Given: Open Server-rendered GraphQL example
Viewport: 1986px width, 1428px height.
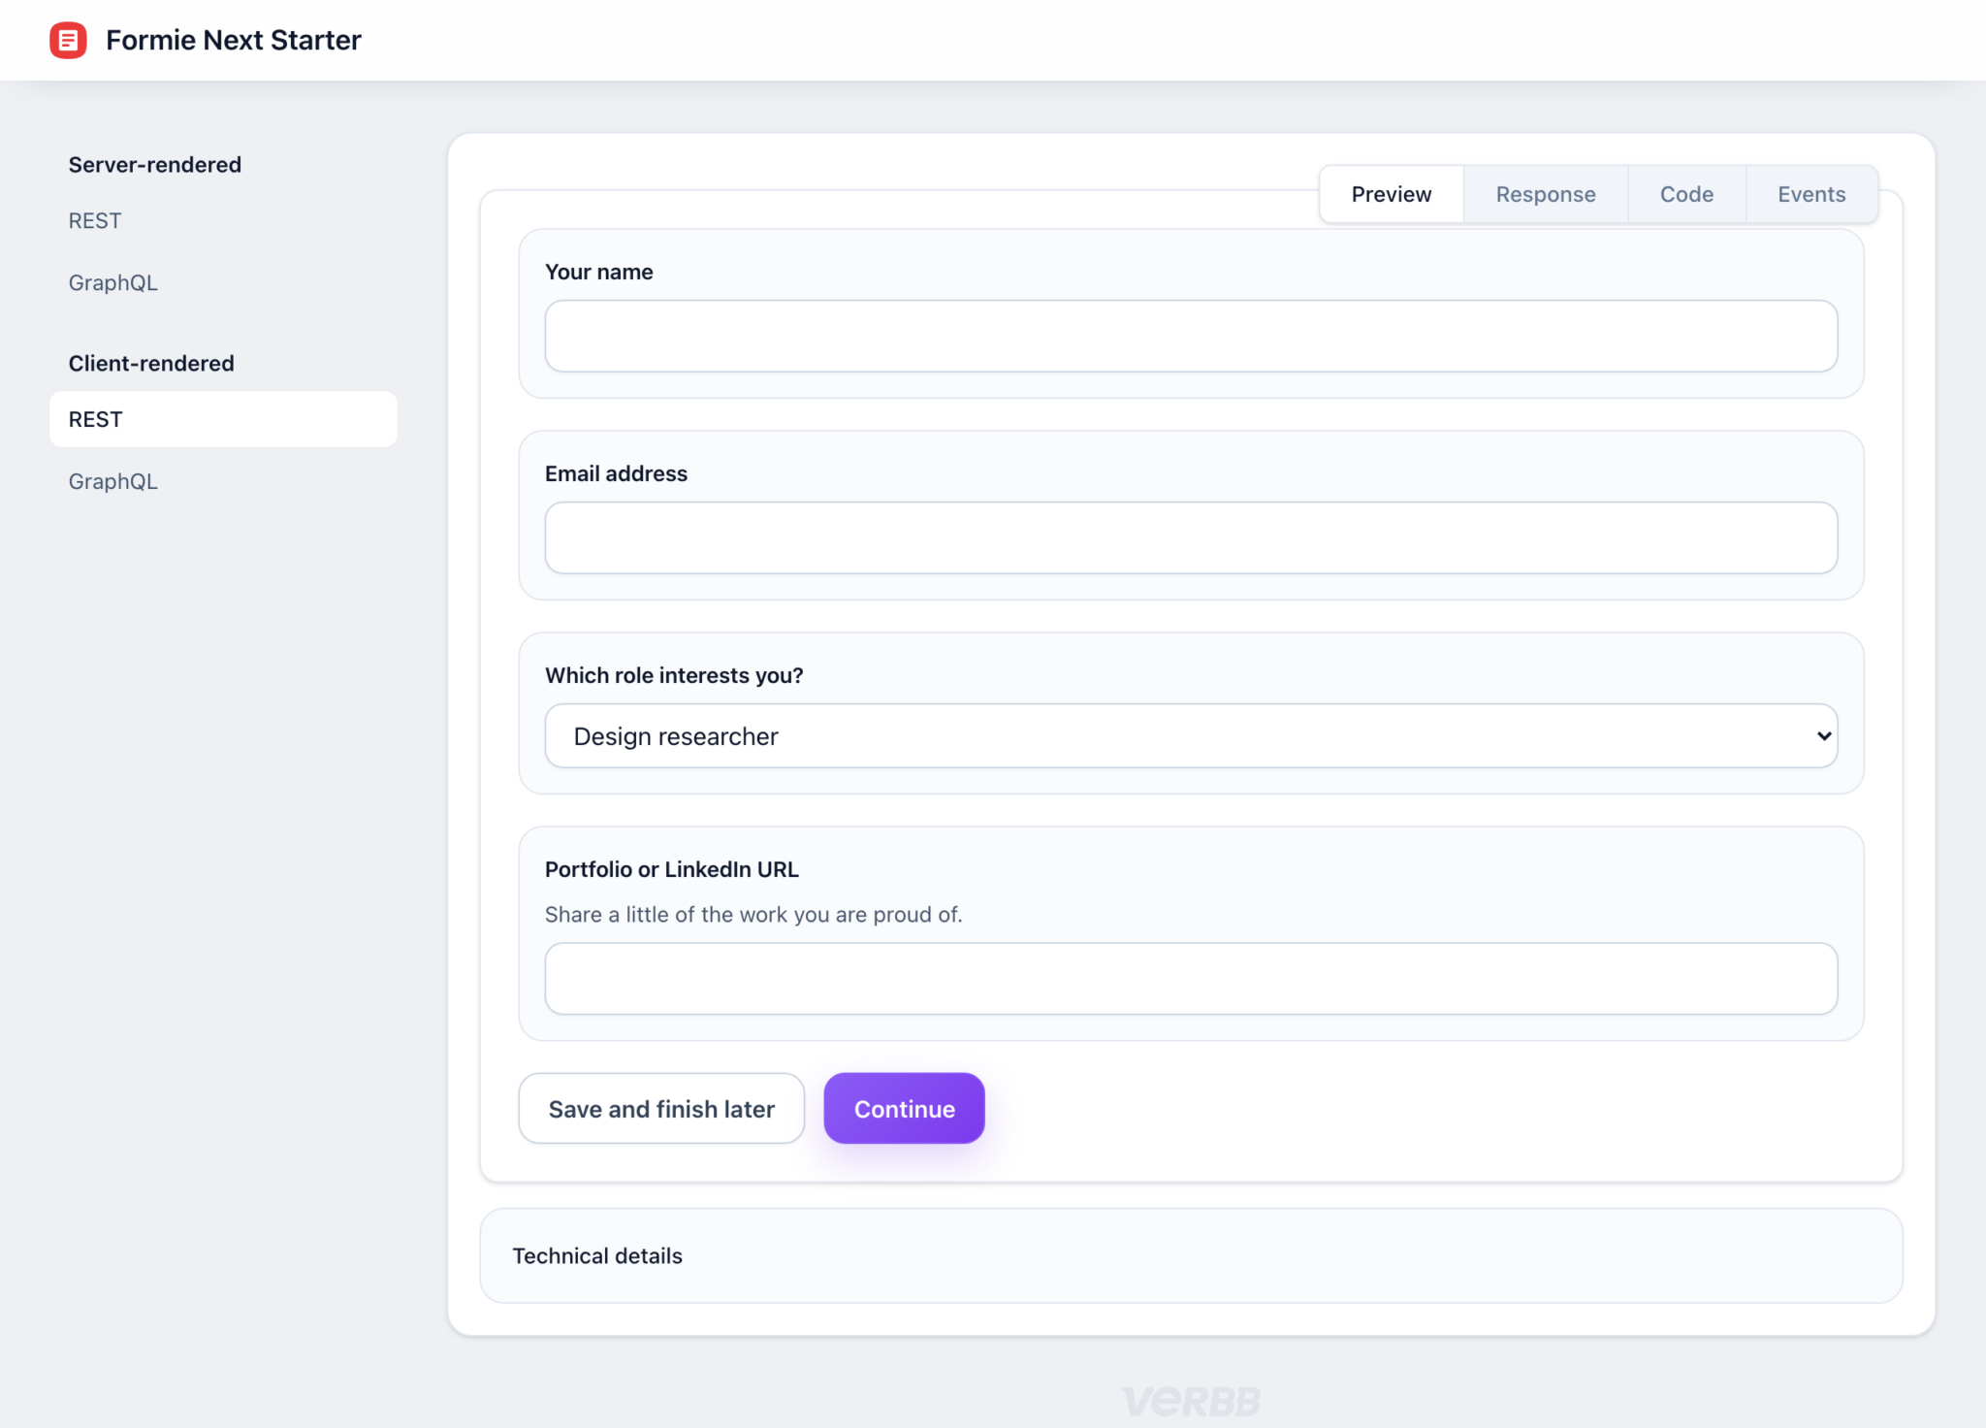Looking at the screenshot, I should pyautogui.click(x=112, y=283).
